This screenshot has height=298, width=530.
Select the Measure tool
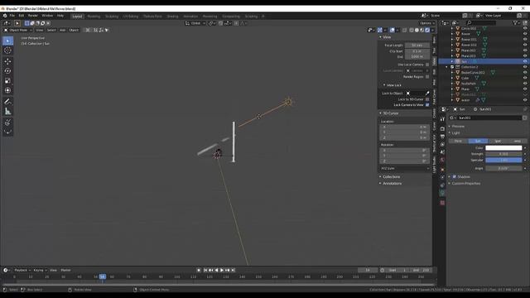(x=7, y=111)
